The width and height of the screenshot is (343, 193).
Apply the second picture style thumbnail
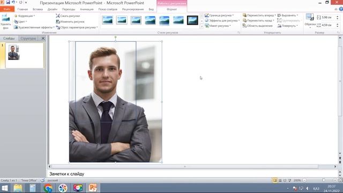(x=122, y=20)
